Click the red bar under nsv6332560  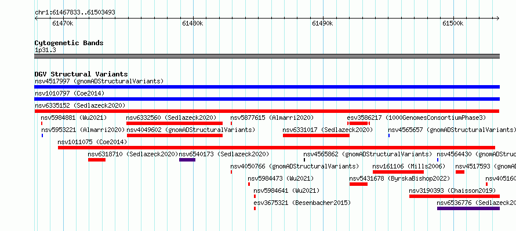tap(175, 123)
